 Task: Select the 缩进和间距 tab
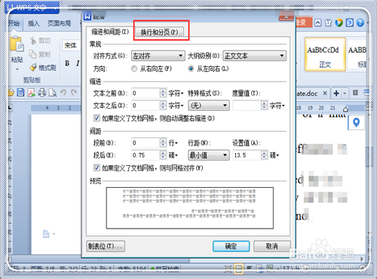tap(110, 32)
